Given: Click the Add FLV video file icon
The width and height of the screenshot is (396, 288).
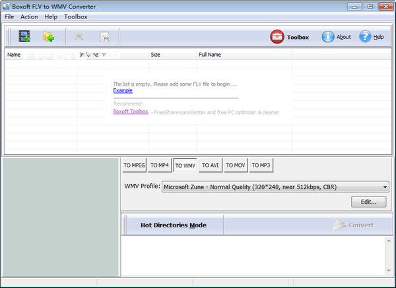Looking at the screenshot, I should pos(24,36).
